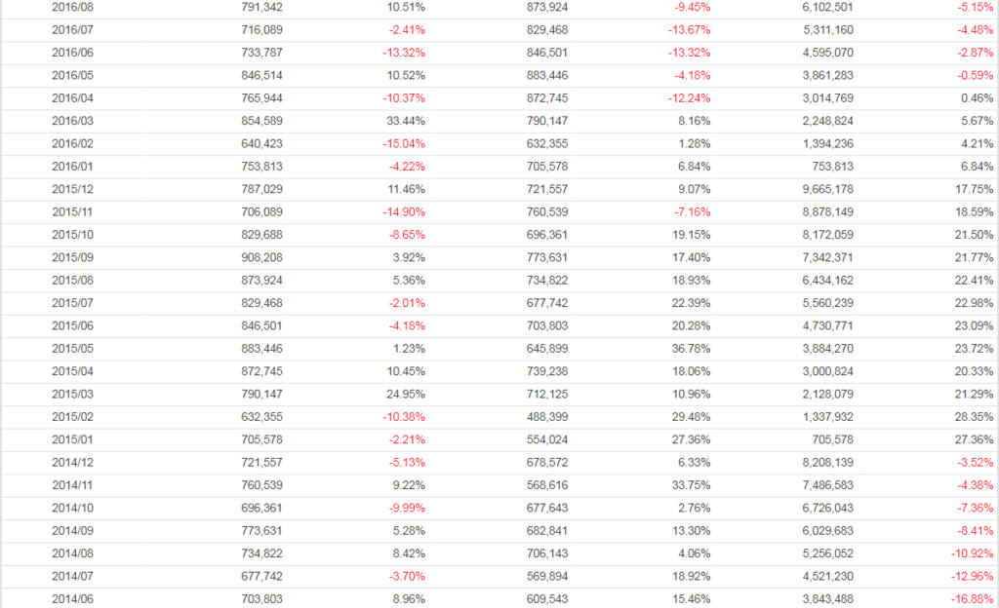The height and width of the screenshot is (608, 999).
Task: Select the 1,394,236 value cell
Action: 826,144
